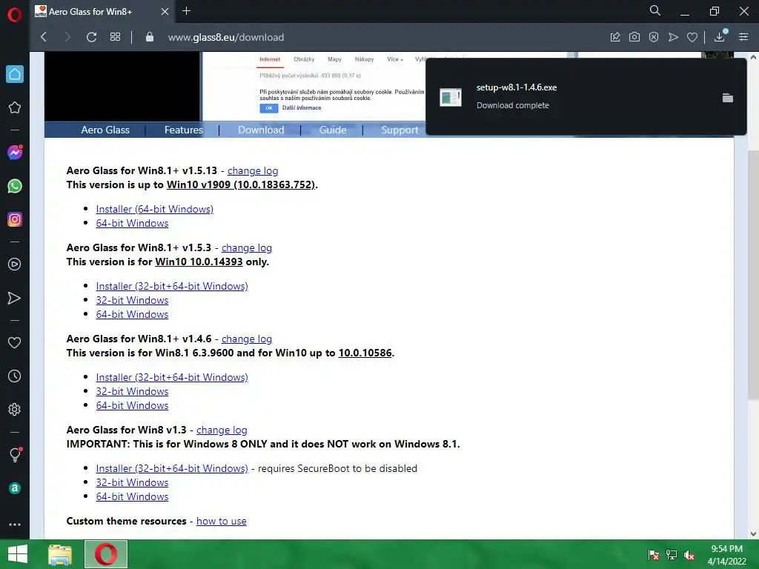
Task: Select the Aero Glass for Win8+ tab
Action: coord(90,11)
